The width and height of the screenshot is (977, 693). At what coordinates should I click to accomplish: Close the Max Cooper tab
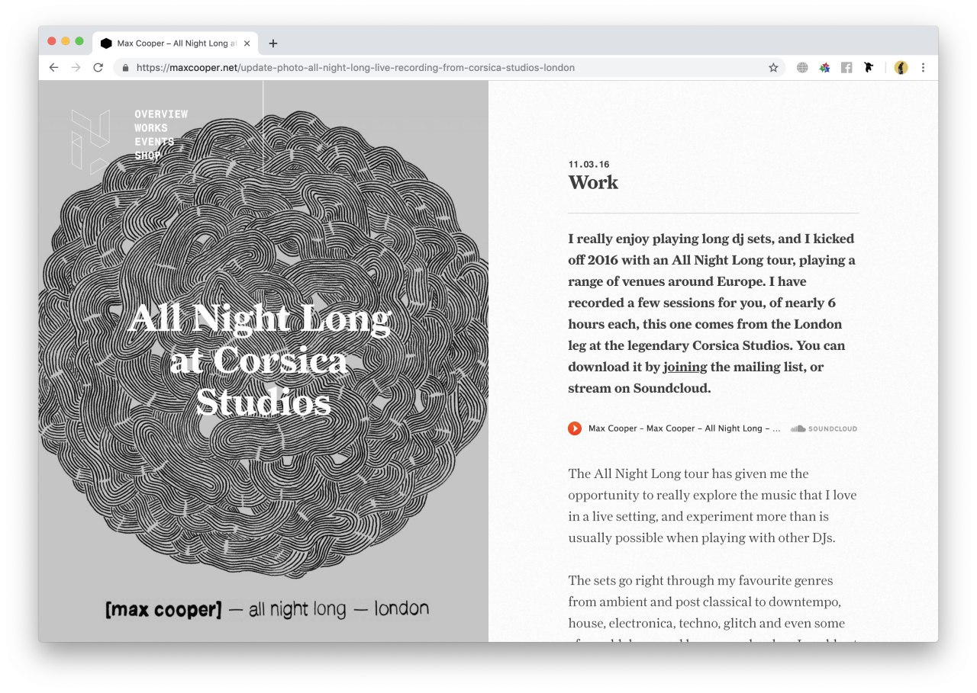[247, 43]
